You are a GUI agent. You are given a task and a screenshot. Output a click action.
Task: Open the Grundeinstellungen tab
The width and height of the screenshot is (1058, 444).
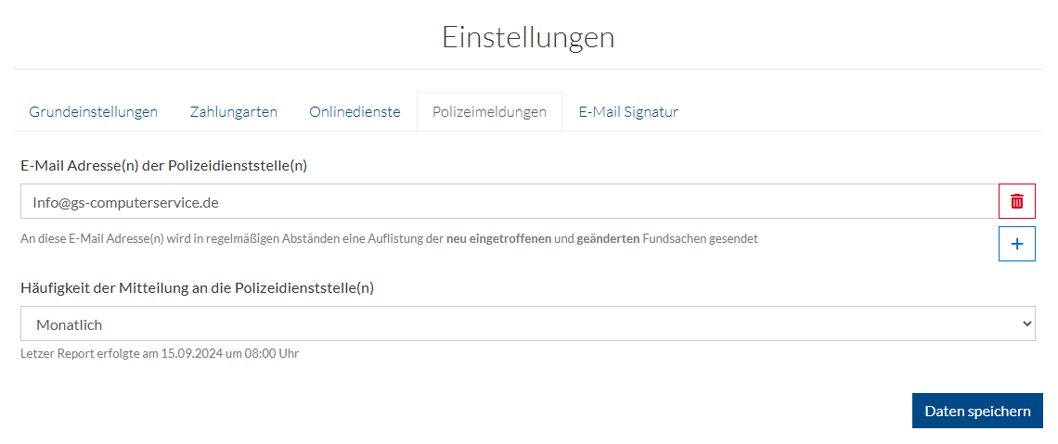click(x=93, y=112)
